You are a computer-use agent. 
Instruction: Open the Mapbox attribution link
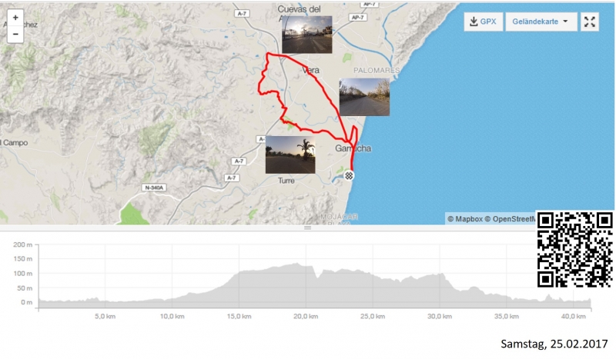point(467,219)
